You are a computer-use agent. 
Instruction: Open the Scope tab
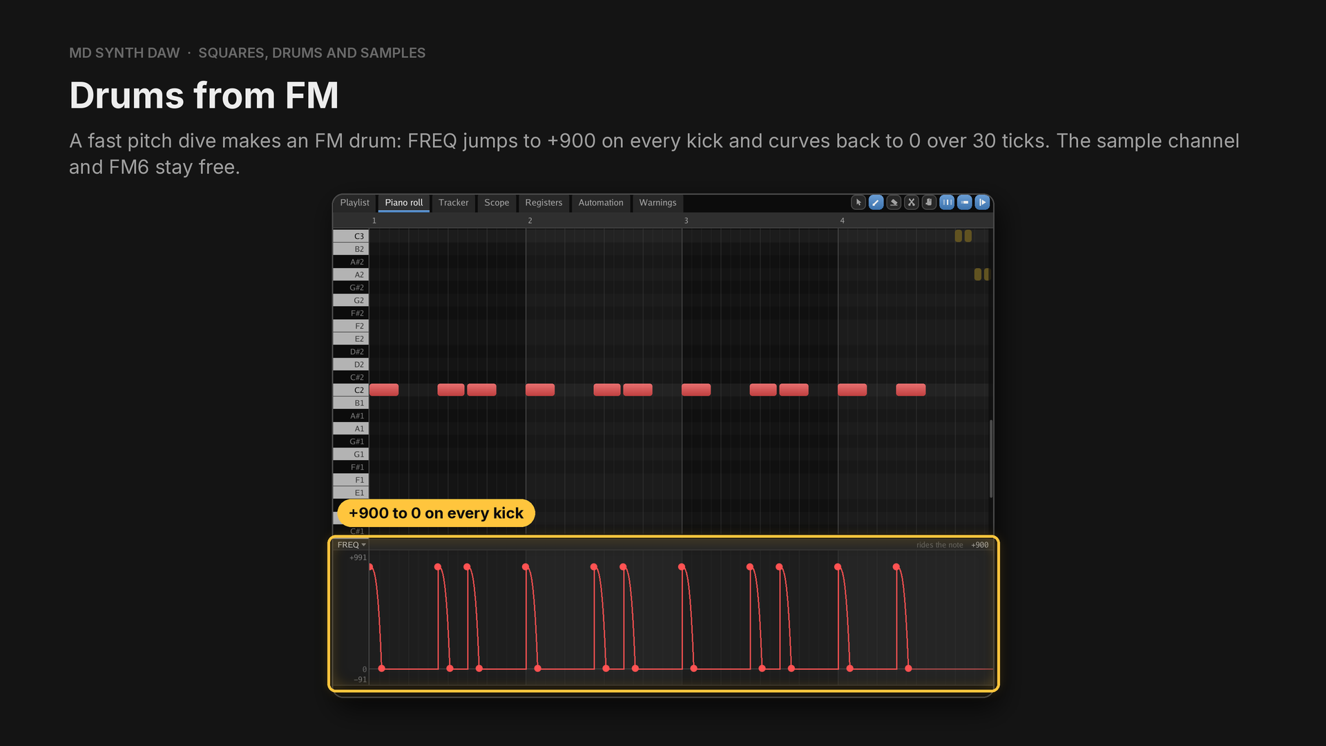(497, 202)
